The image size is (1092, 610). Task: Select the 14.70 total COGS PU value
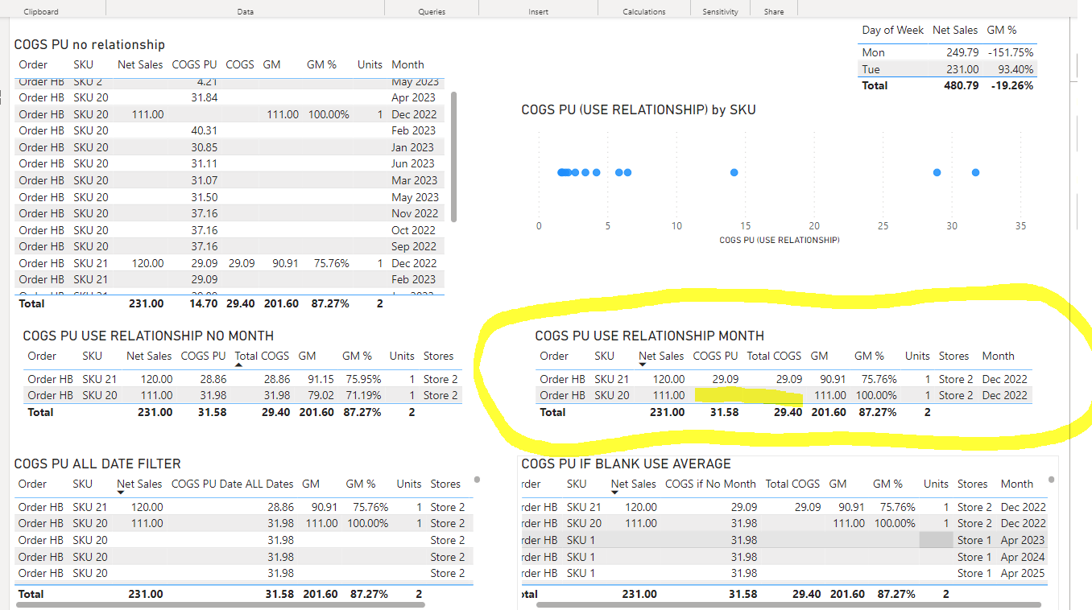[x=205, y=303]
